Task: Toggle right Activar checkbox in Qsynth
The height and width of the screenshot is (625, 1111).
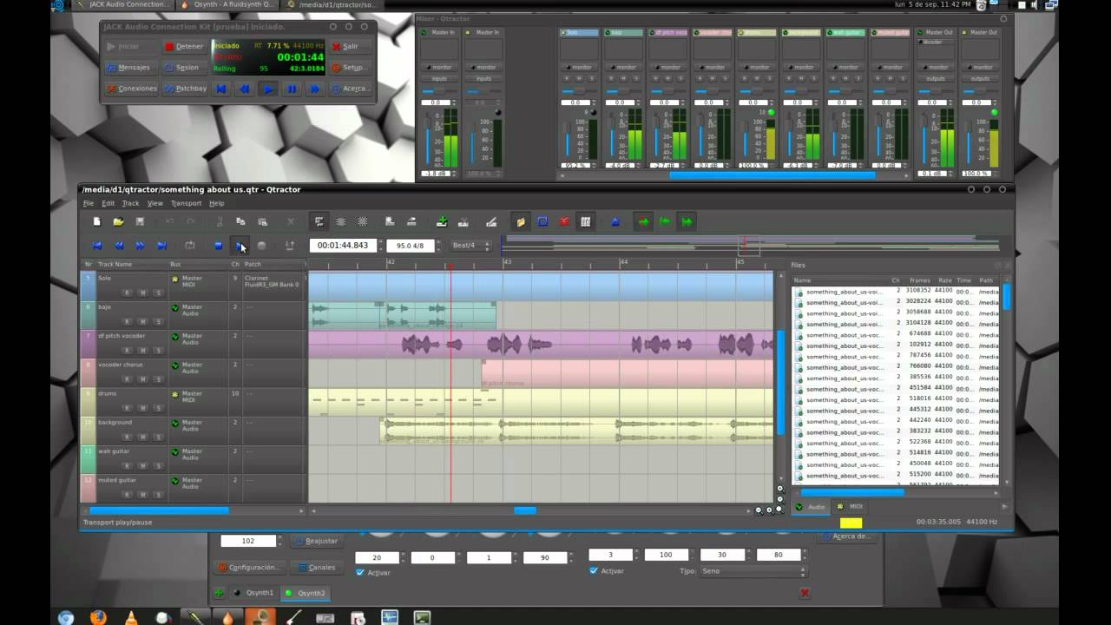Action: pos(594,571)
